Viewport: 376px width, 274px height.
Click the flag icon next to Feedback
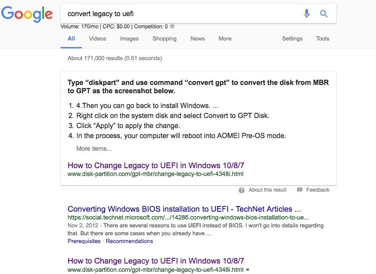click(x=299, y=189)
